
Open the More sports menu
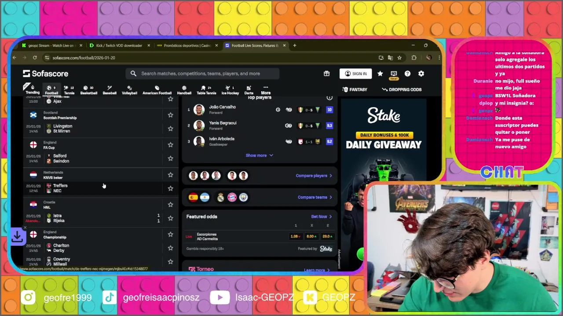266,90
